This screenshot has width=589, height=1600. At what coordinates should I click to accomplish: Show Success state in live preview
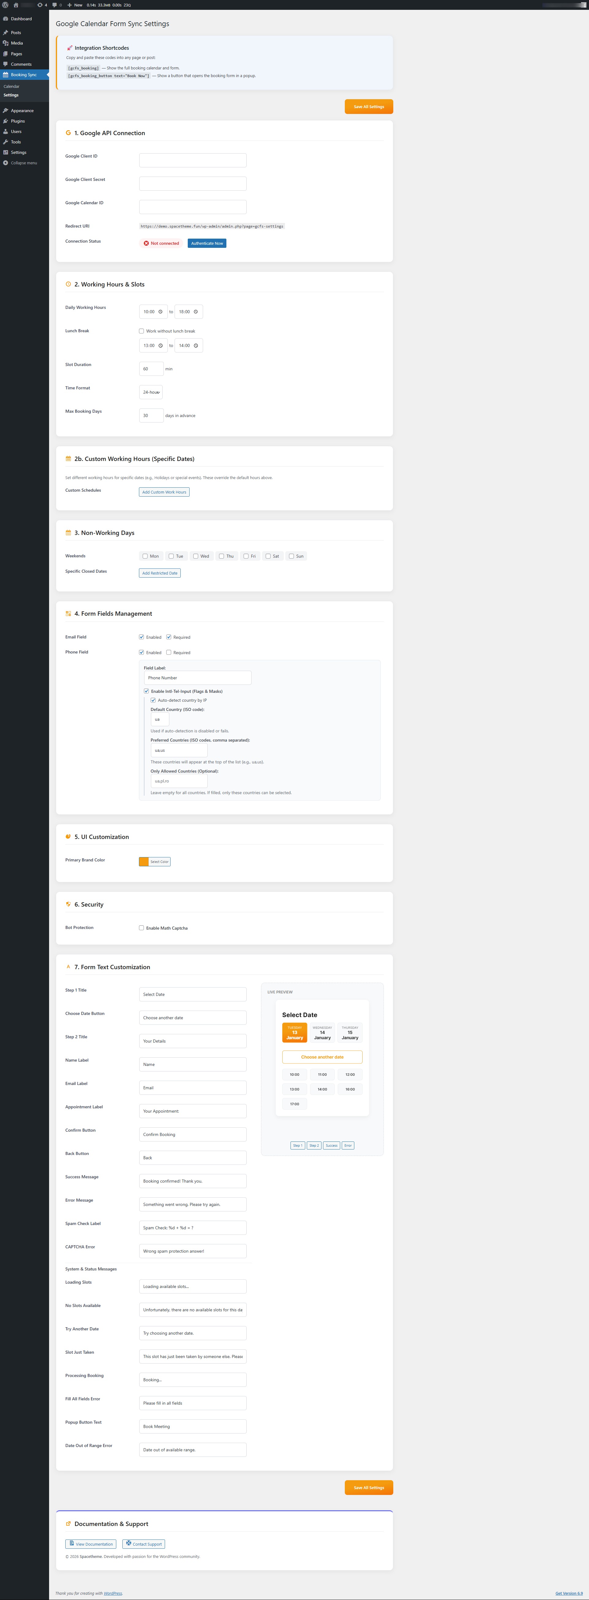click(332, 1145)
